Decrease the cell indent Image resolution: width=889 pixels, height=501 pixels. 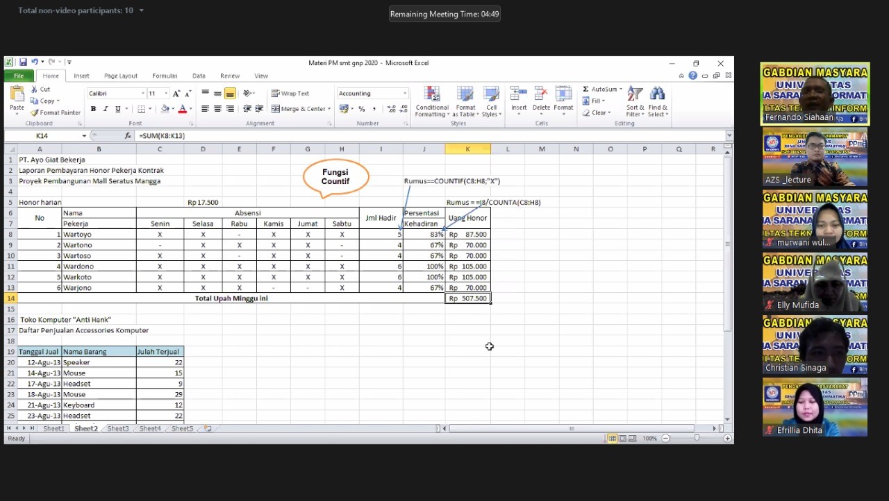tap(247, 109)
